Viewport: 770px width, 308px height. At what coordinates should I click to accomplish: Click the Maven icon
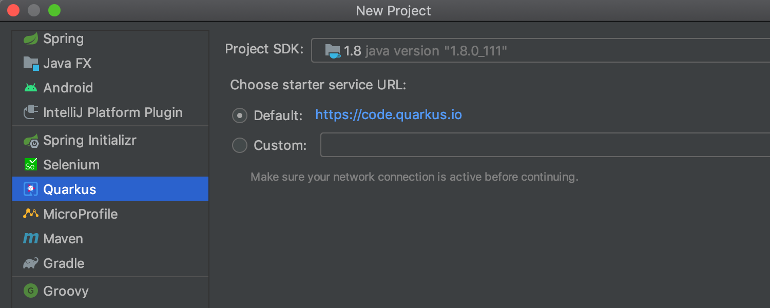[31, 239]
